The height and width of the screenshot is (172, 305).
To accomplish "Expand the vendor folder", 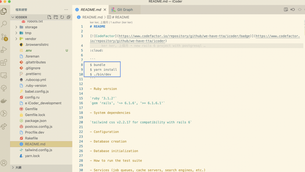I will tap(16, 39).
